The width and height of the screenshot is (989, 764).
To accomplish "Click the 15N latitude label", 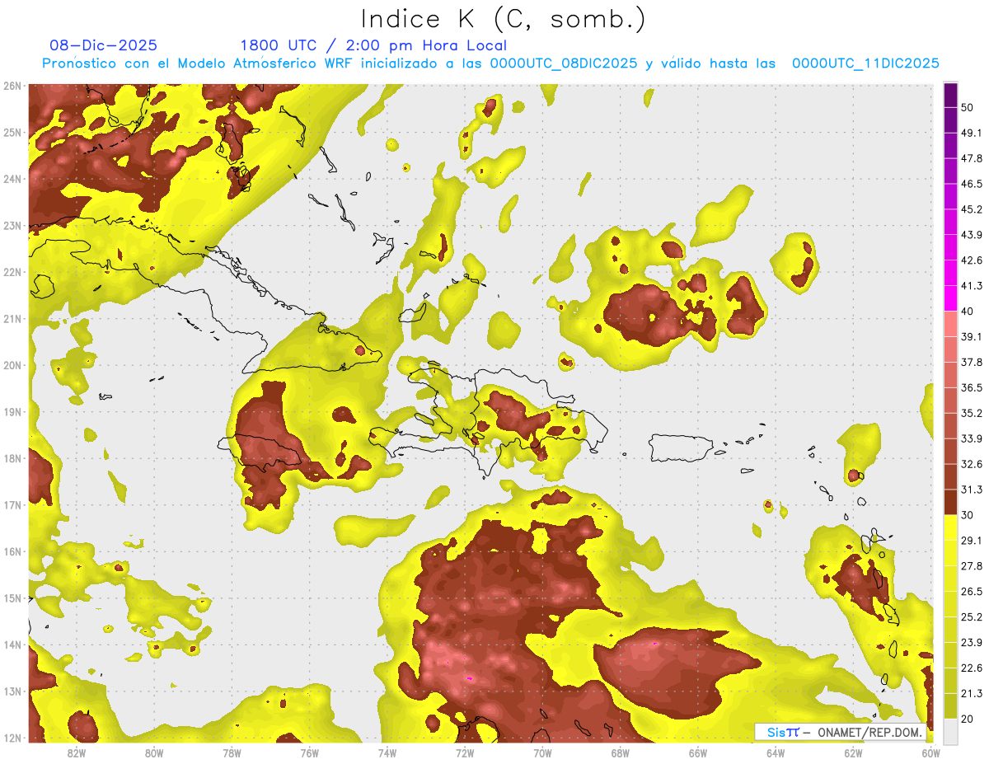I will [x=12, y=598].
